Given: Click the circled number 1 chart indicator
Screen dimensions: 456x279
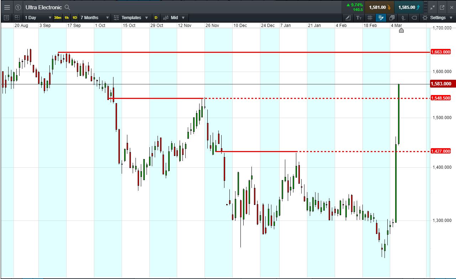Looking at the screenshot, I should [x=18, y=7].
